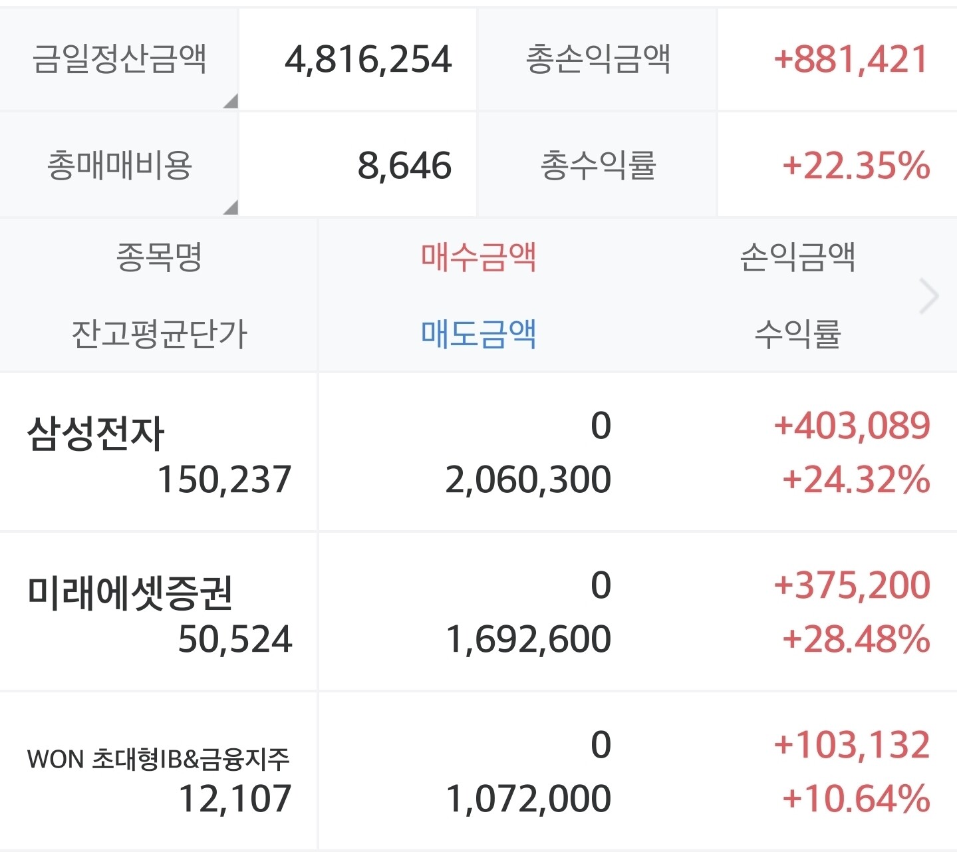Tap 삼성전자 profit amount +403,089
The image size is (957, 858).
point(852,426)
